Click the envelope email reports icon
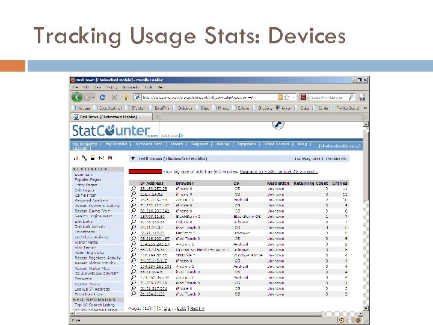Screen dimensions: 433x325 pos(102,158)
